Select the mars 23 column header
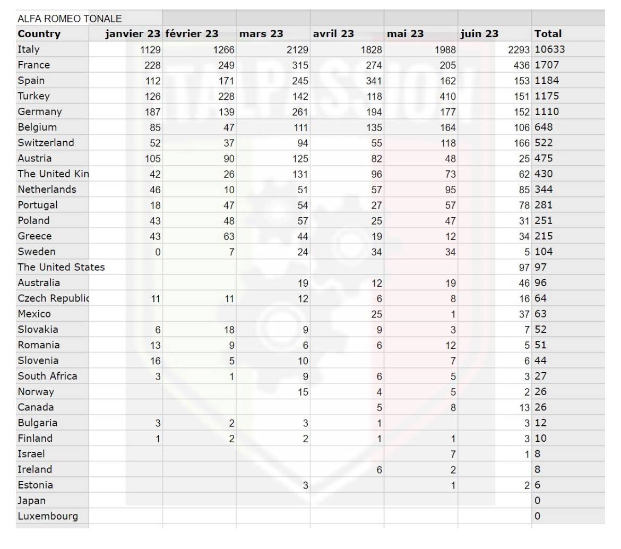Screen dimensions: 621x549 pyautogui.click(x=273, y=33)
